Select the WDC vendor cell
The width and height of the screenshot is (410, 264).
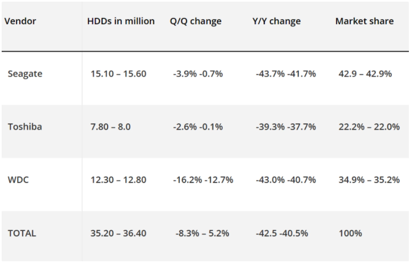pos(18,180)
